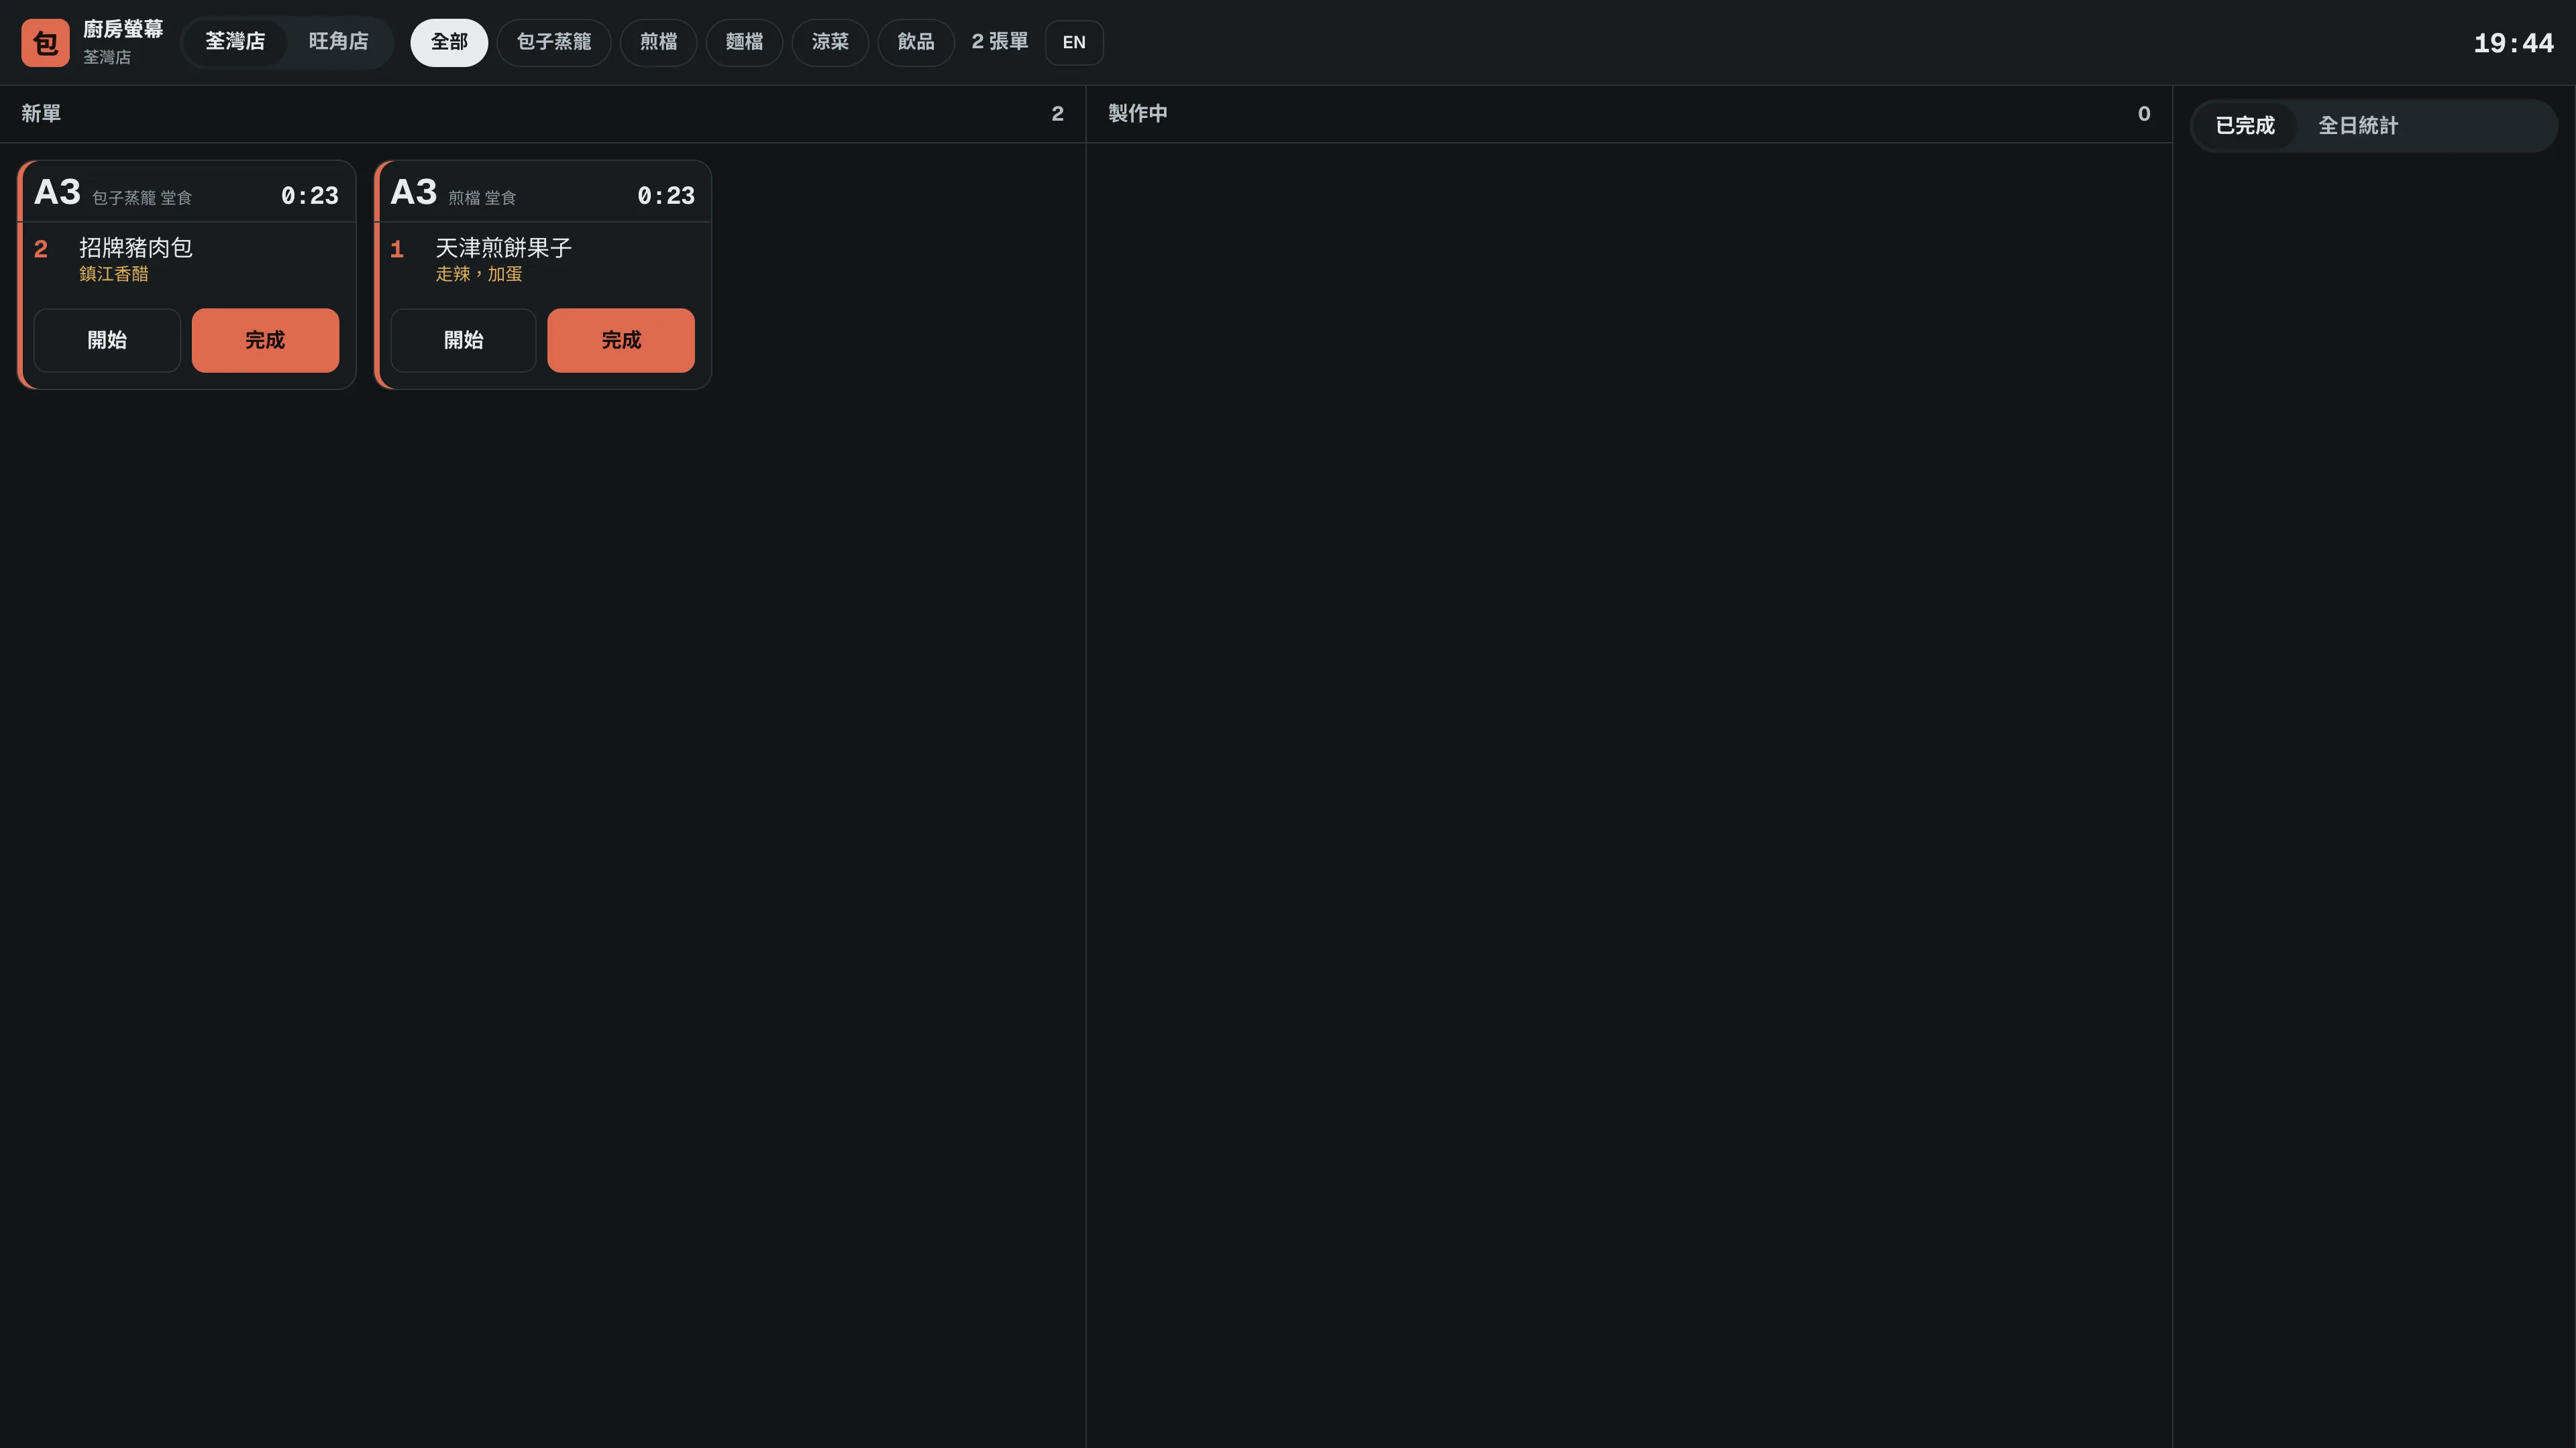The width and height of the screenshot is (2576, 1448).
Task: Click the 19:44 clock display
Action: [x=2514, y=43]
